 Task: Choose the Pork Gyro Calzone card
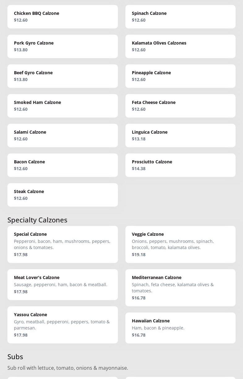[x=63, y=46]
